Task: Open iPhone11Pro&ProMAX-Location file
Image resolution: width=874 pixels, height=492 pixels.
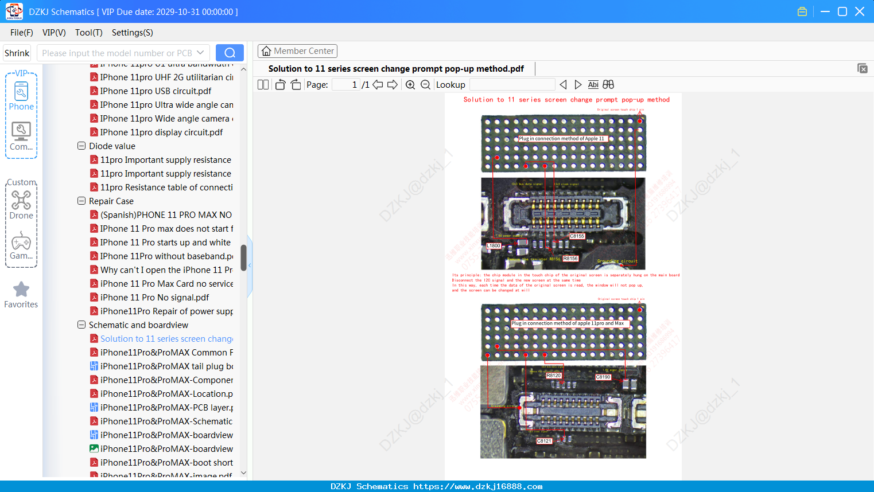Action: pos(166,393)
